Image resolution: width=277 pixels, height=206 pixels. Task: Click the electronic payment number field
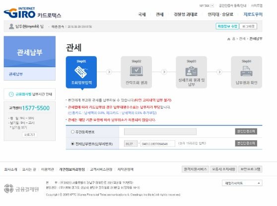(158, 144)
